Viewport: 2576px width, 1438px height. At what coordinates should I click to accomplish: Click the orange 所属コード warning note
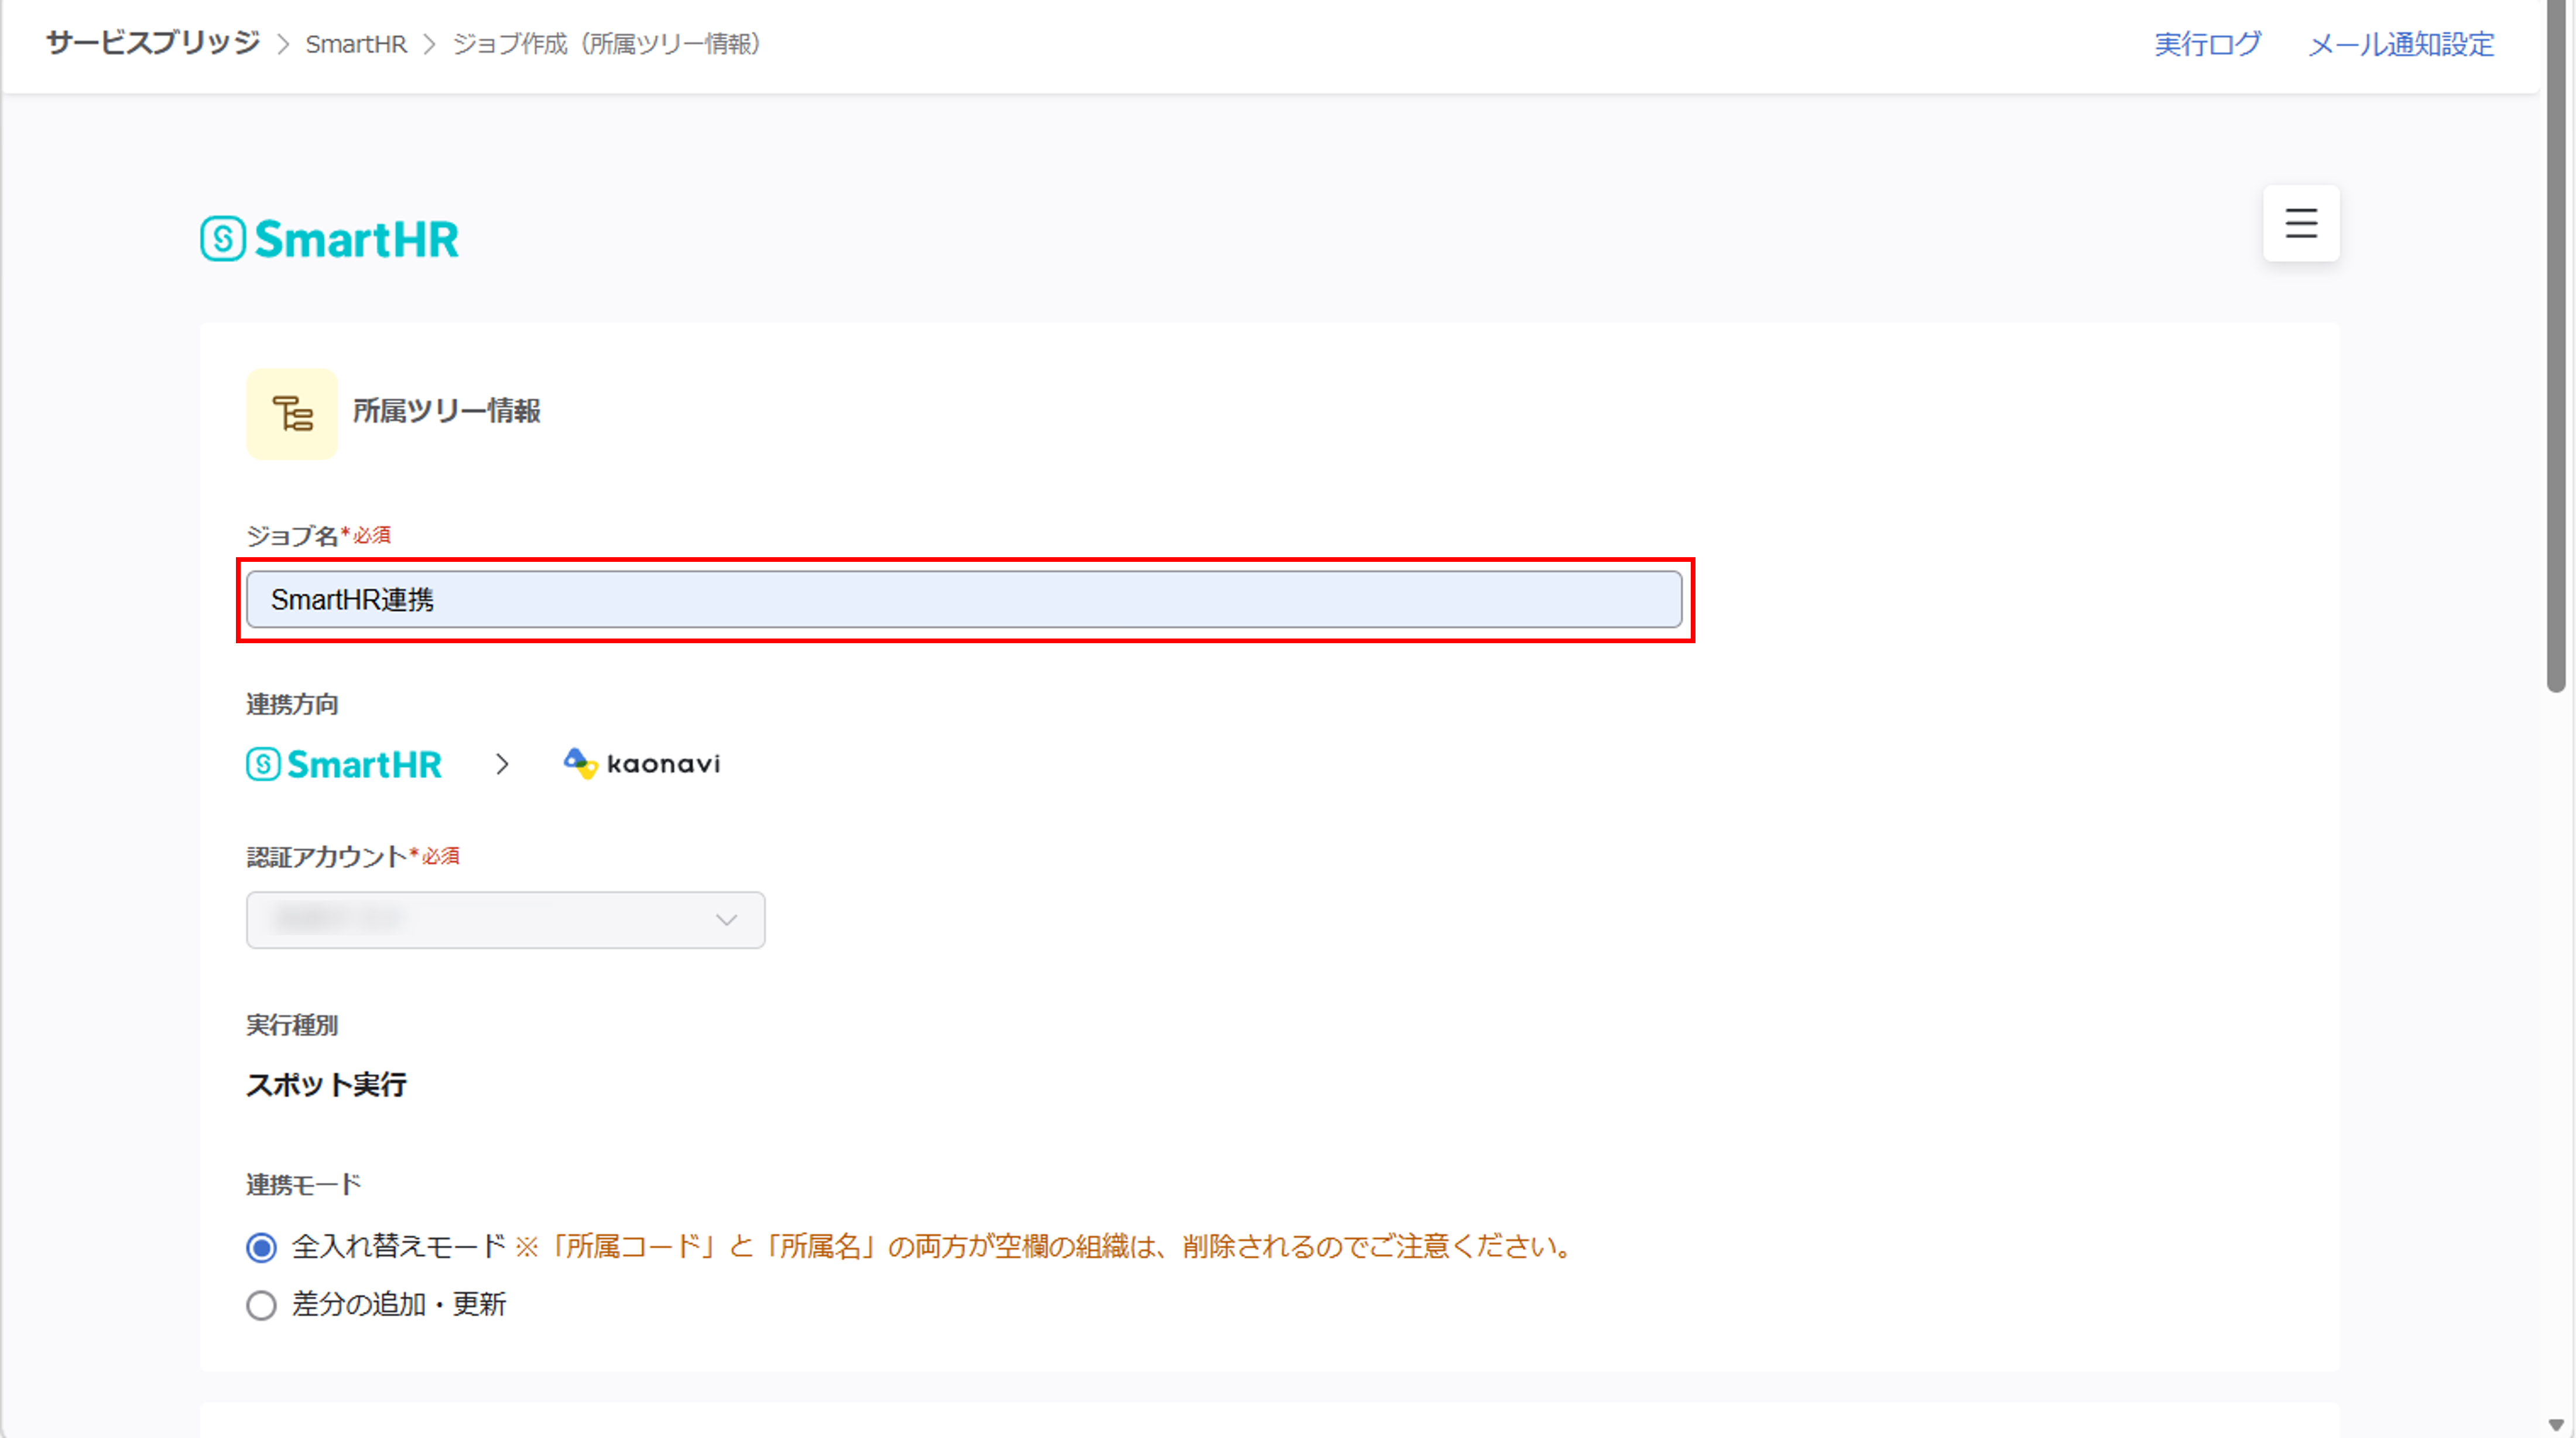pos(1046,1246)
